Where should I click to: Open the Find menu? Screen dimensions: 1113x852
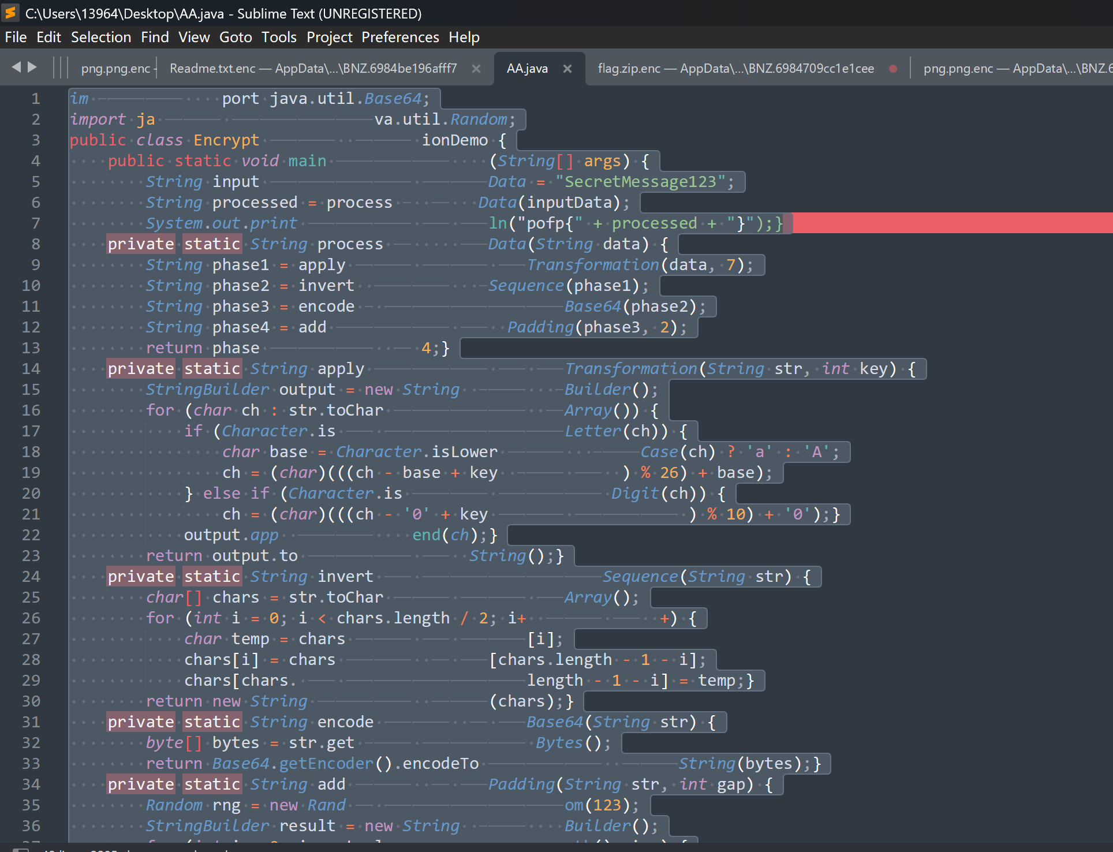[x=155, y=38]
